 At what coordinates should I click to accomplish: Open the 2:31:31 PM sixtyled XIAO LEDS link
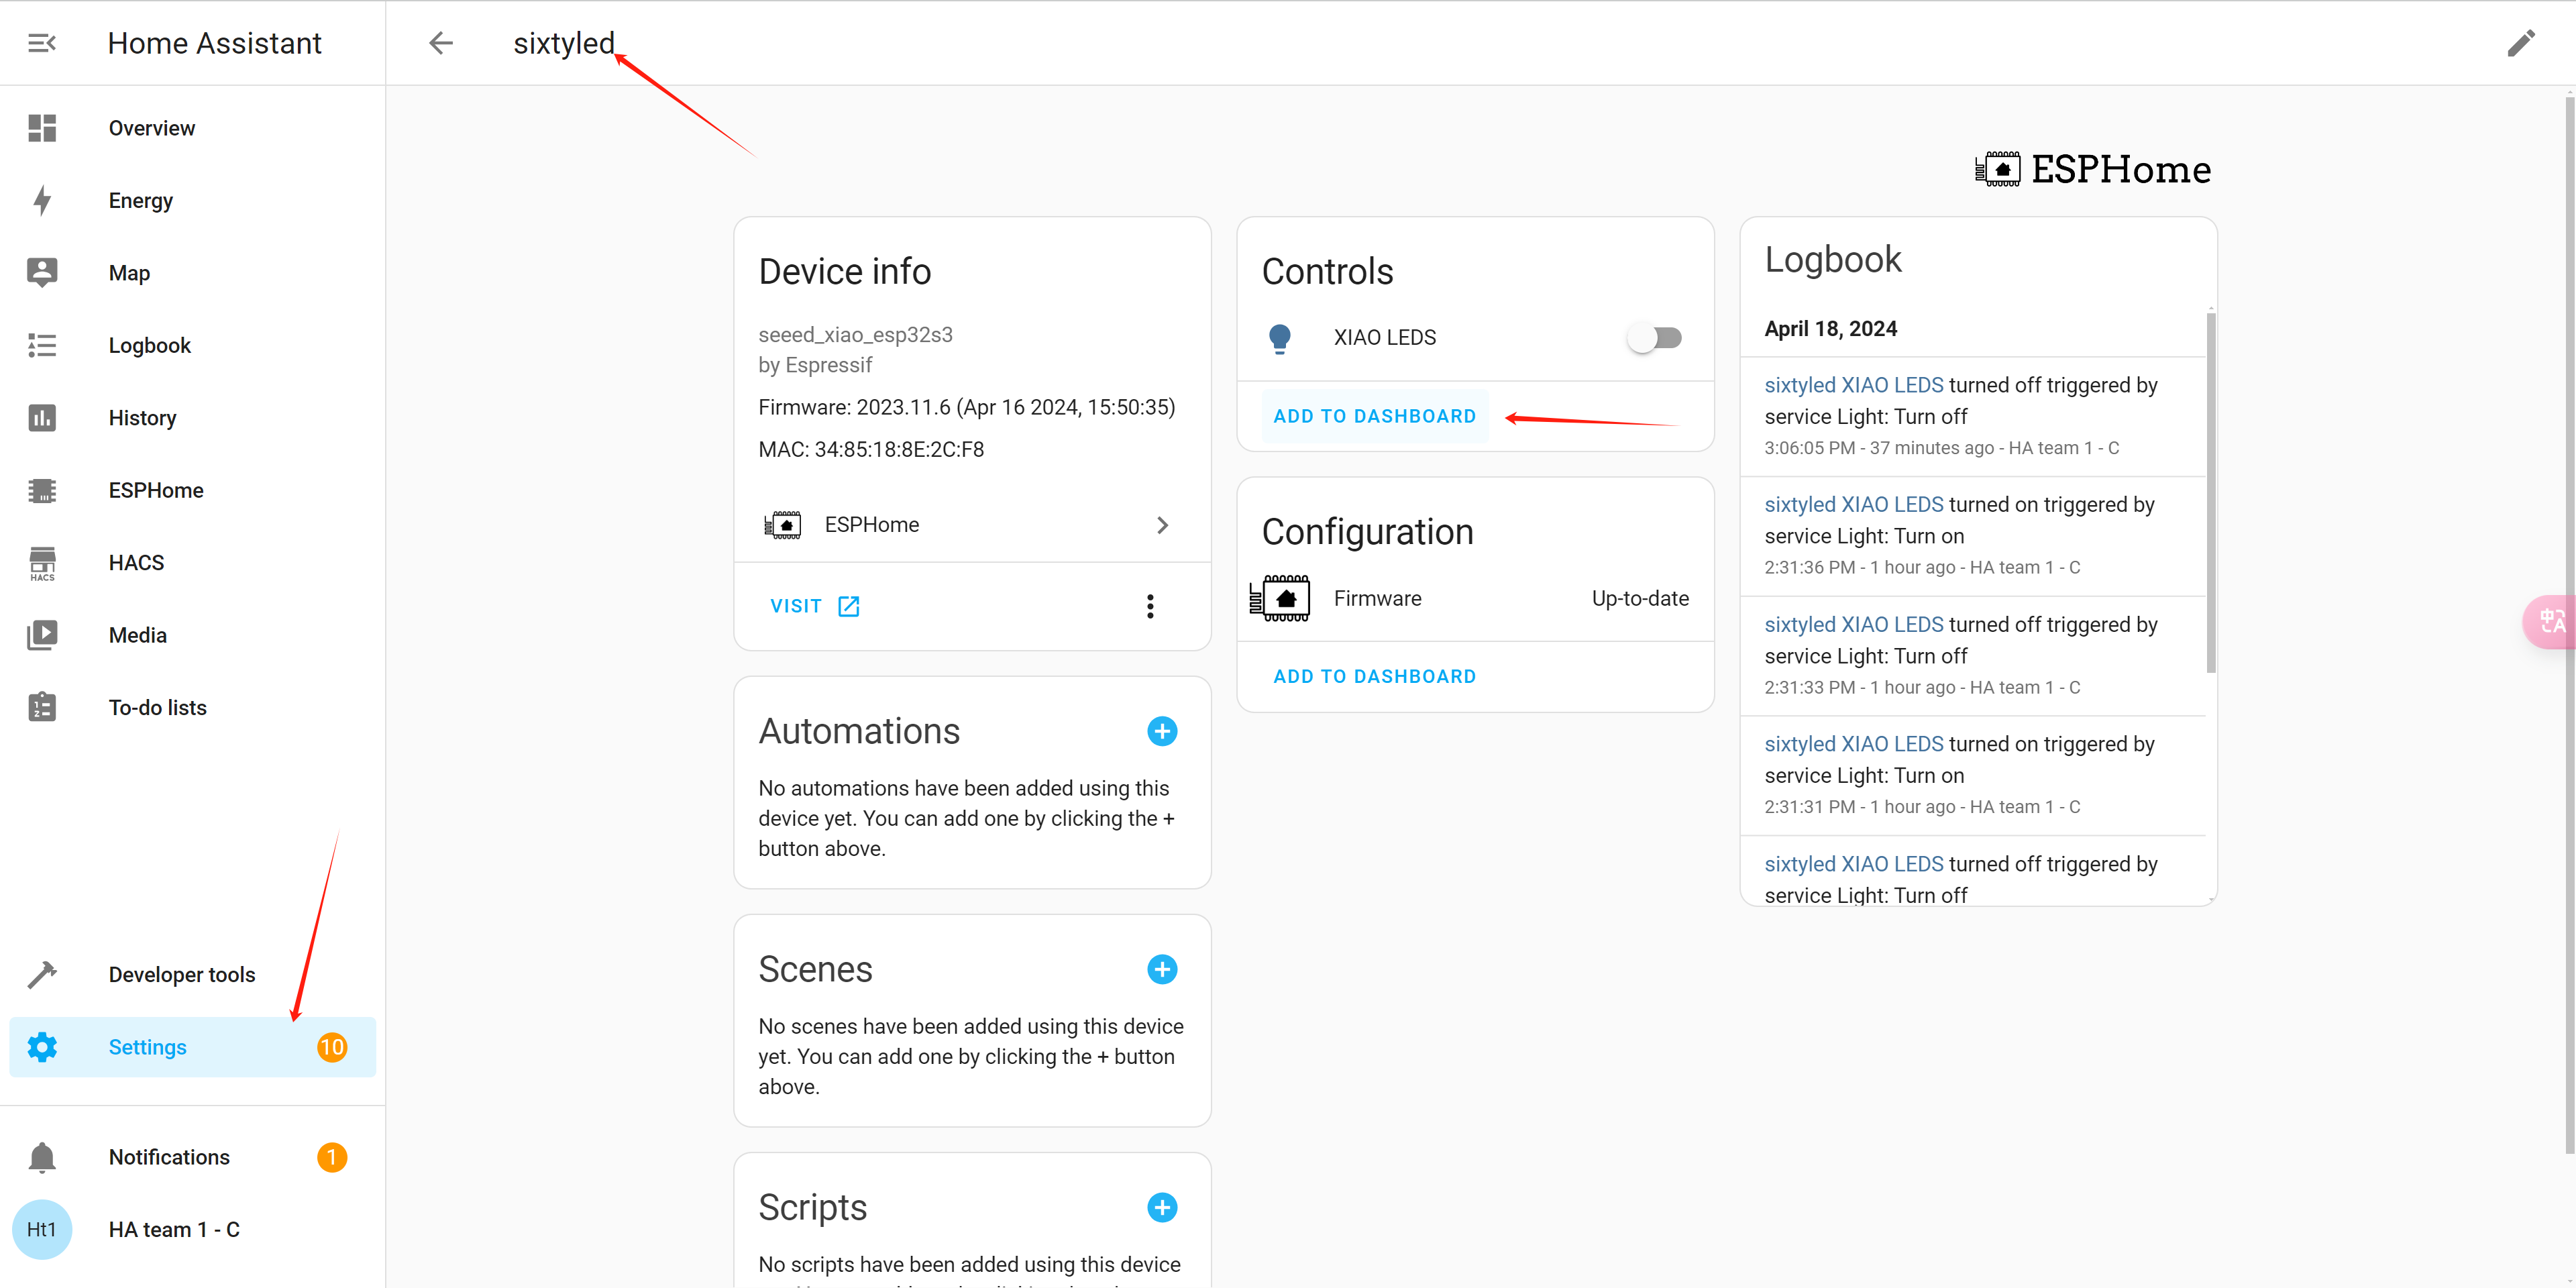pos(1853,744)
